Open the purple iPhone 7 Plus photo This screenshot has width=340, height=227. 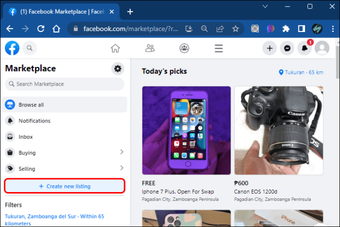(186, 130)
